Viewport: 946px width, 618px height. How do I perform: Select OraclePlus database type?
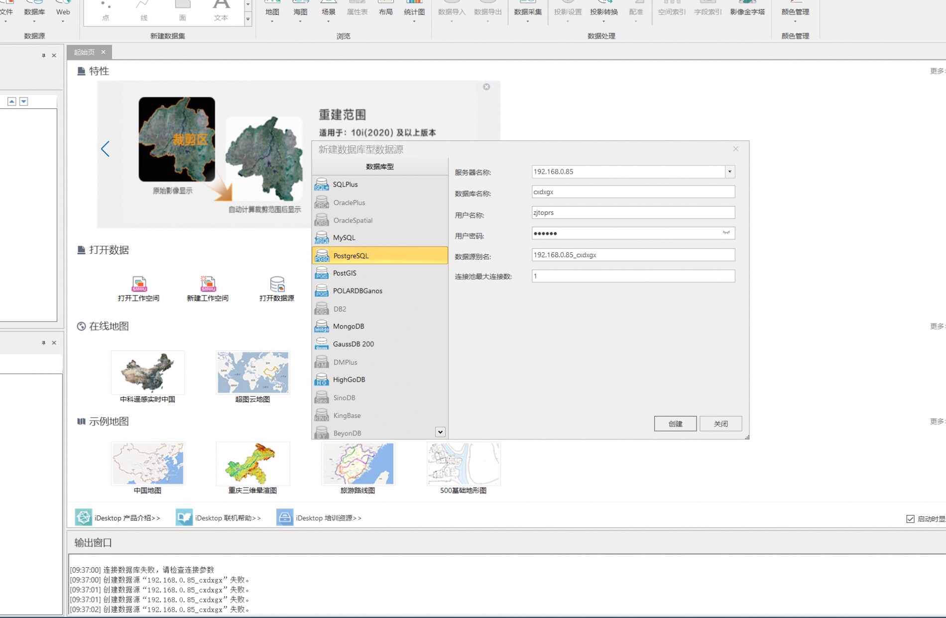pyautogui.click(x=380, y=203)
